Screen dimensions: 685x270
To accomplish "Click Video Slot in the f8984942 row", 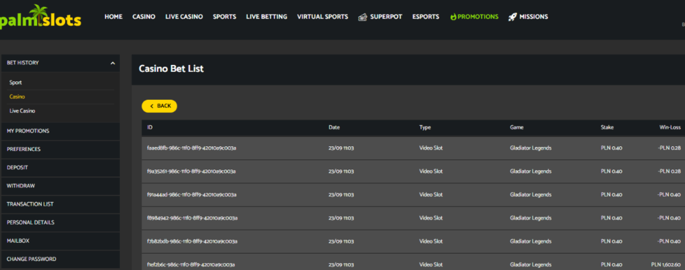I will pos(431,218).
